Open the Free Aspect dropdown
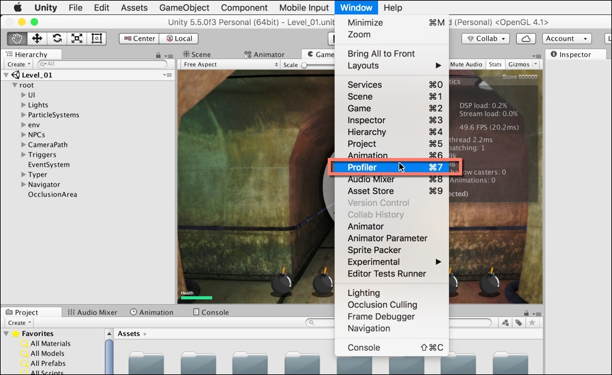 click(x=230, y=65)
